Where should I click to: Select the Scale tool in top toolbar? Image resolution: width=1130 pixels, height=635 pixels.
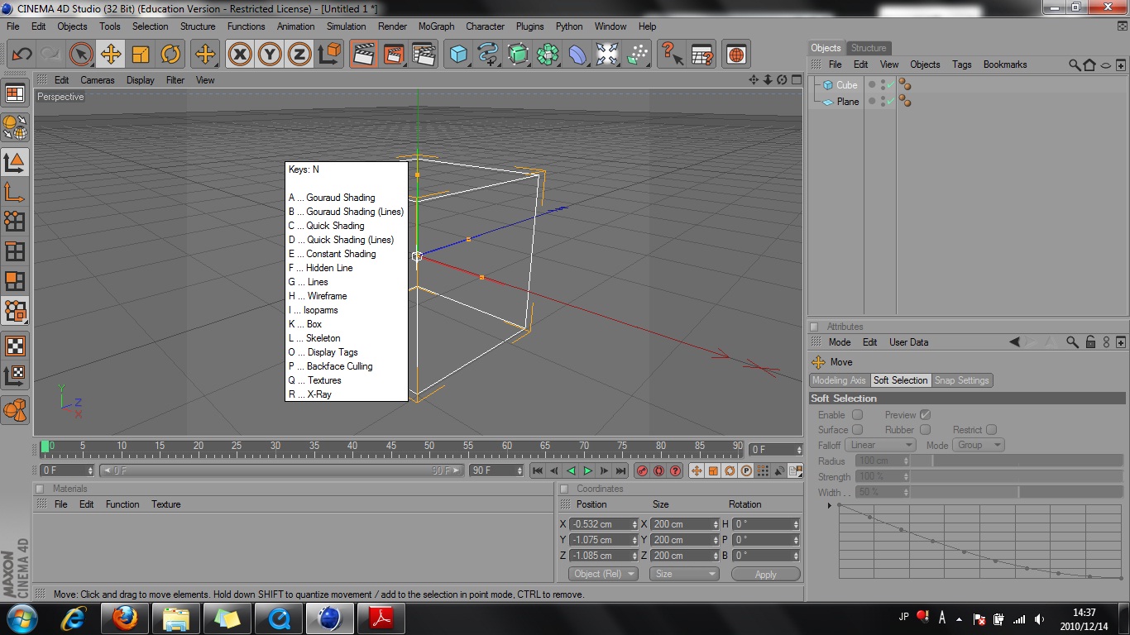141,55
